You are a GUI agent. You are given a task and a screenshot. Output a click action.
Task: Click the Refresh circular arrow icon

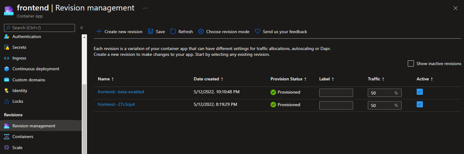click(173, 32)
